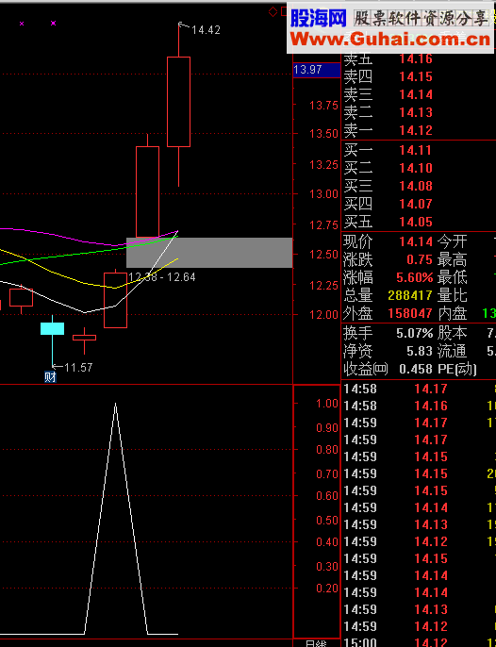Image resolution: width=496 pixels, height=647 pixels.
Task: Click the 12.00 price axis label
Action: [323, 314]
